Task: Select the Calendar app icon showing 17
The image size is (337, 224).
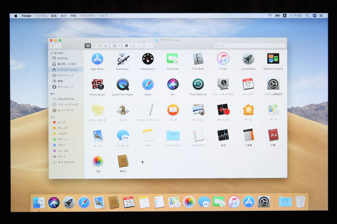Action: (x=248, y=84)
